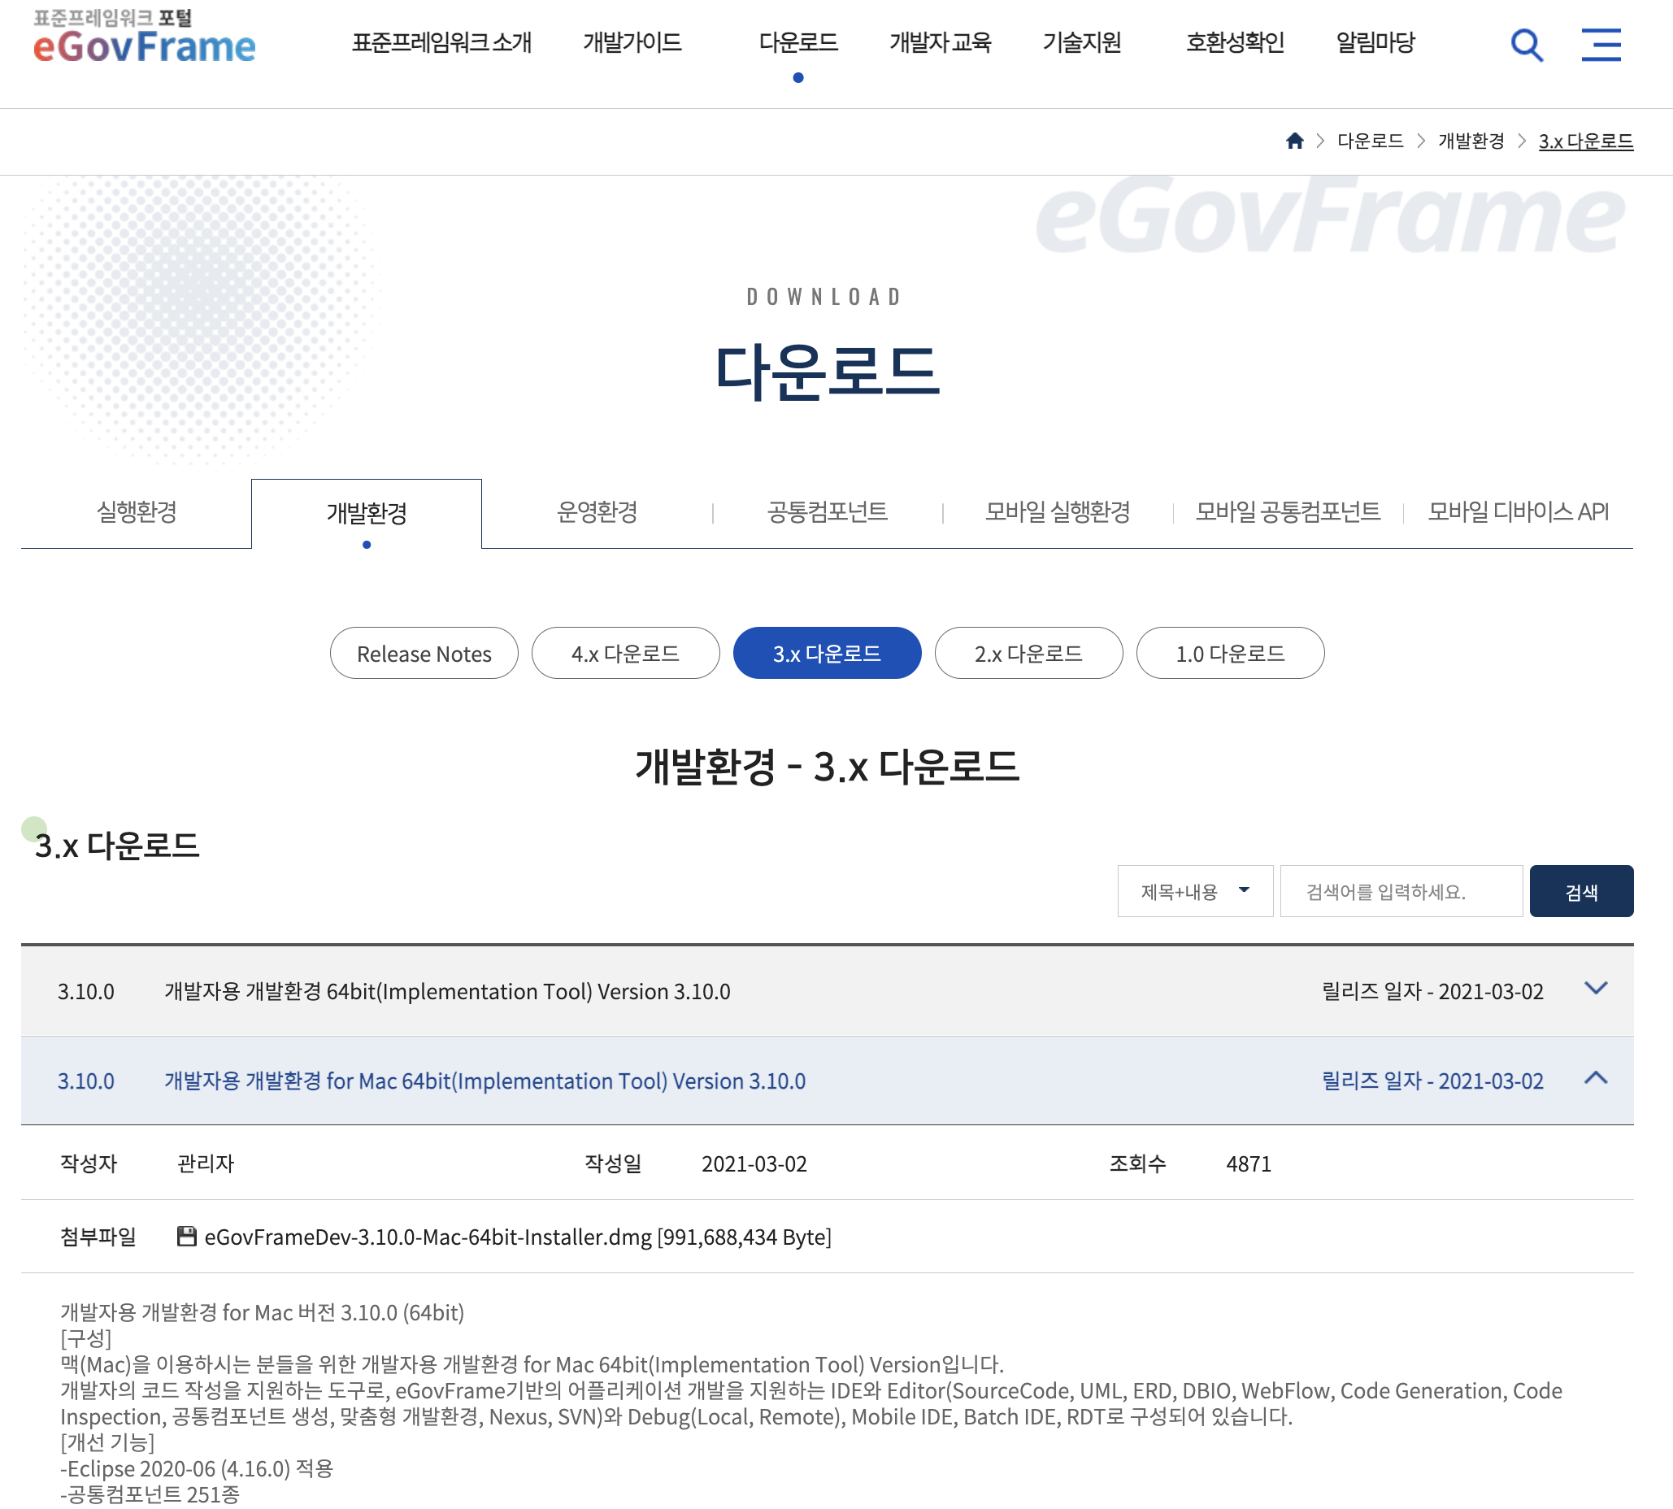Click the eGovFrame portal logo
Image resolution: width=1673 pixels, height=1509 pixels.
(x=144, y=38)
